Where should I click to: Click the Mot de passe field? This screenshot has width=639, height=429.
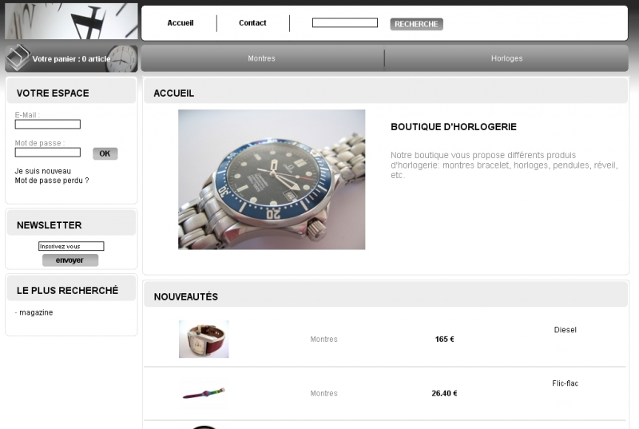(x=48, y=153)
